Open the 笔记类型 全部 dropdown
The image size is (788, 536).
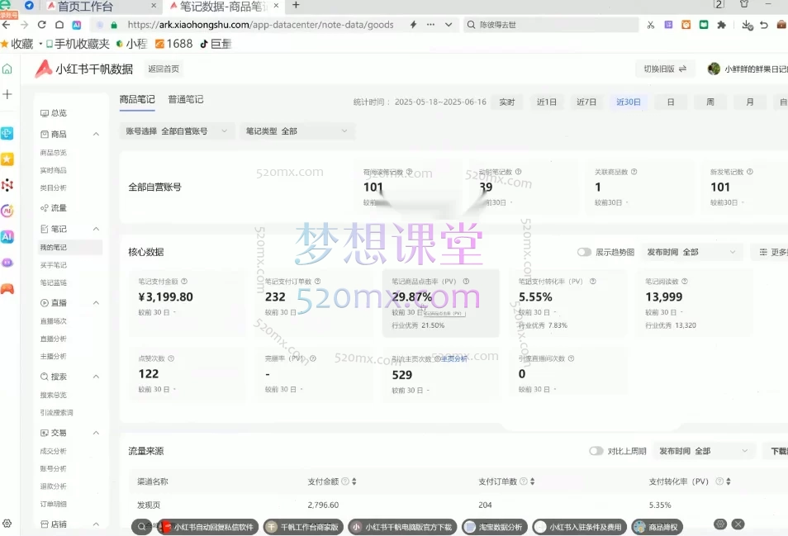[297, 131]
